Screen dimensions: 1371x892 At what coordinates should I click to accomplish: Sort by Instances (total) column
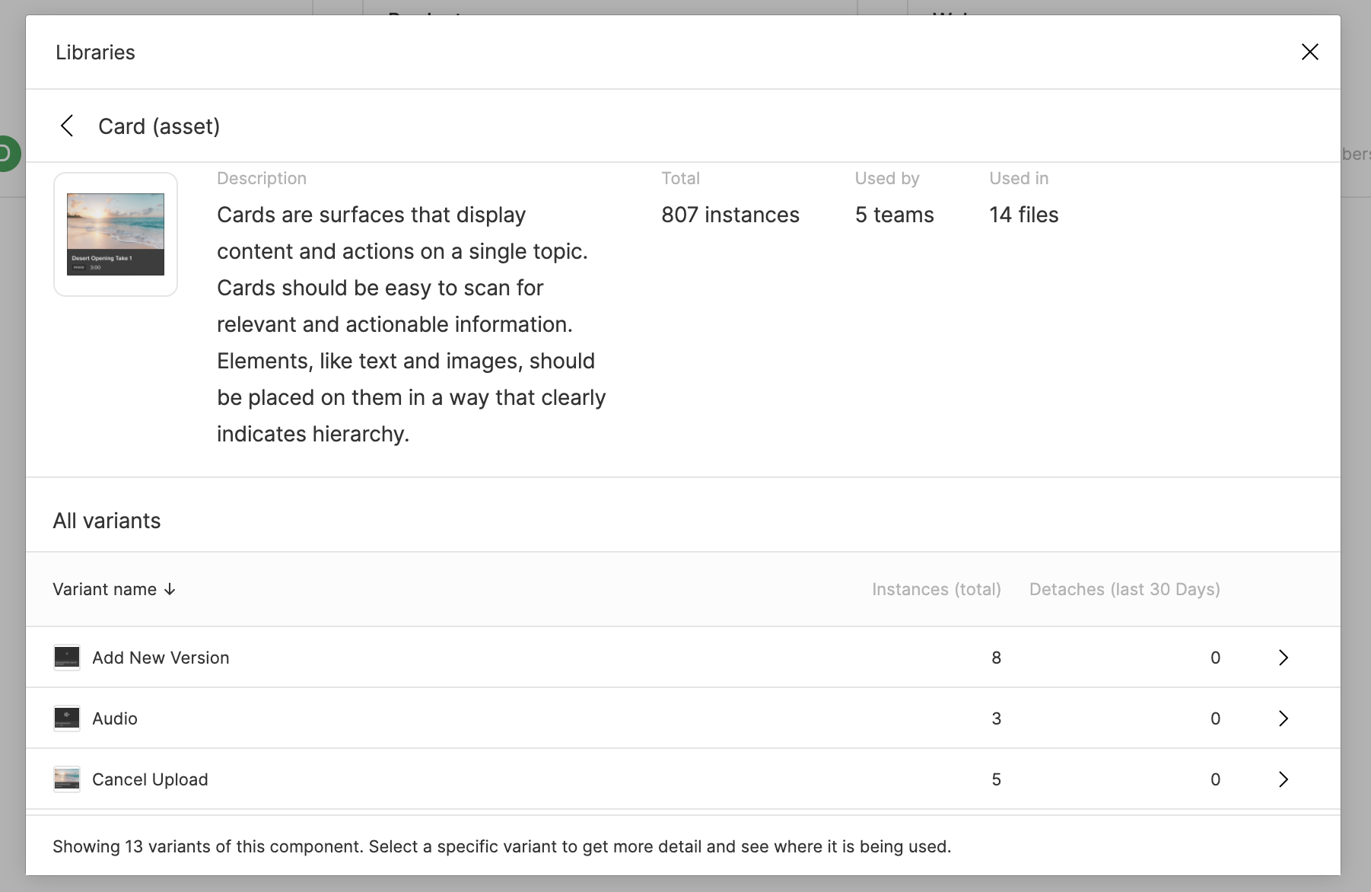point(936,589)
